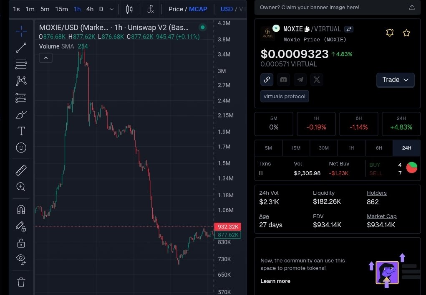The image size is (426, 295).
Task: Select the Text annotation tool
Action: pyautogui.click(x=21, y=131)
